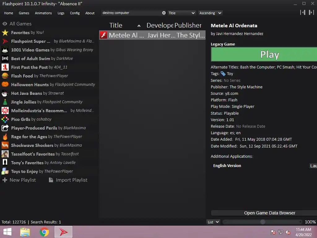This screenshot has height=238, width=317.
Task: Click the plus end of the scale slider
Action: tap(300, 222)
